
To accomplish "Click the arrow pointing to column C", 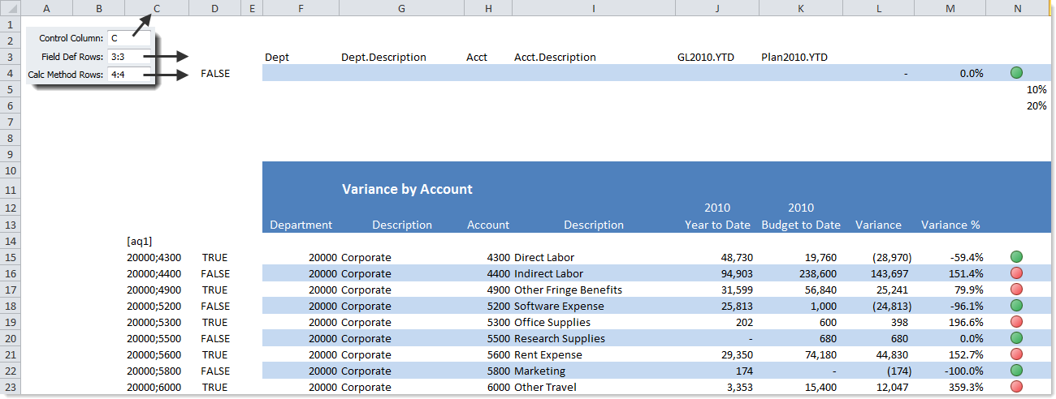I will click(x=141, y=27).
